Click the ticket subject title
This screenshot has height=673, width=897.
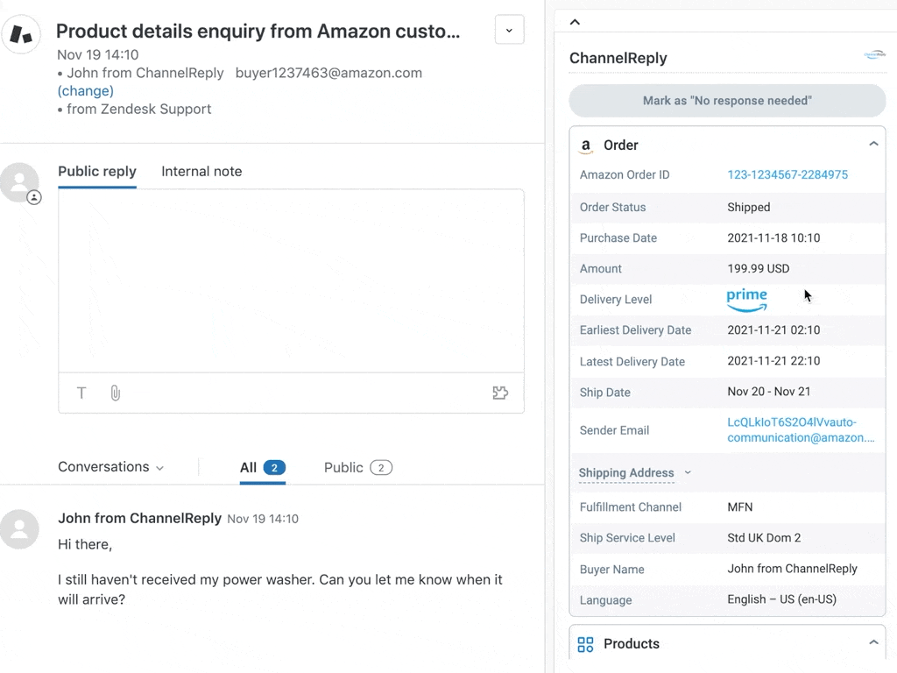point(258,31)
